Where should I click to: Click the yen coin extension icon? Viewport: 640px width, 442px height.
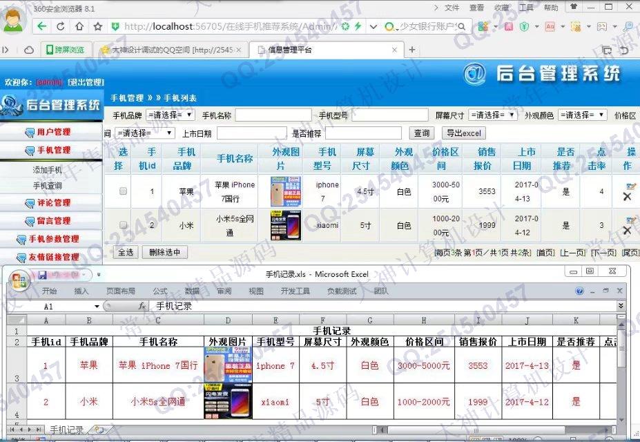click(525, 26)
